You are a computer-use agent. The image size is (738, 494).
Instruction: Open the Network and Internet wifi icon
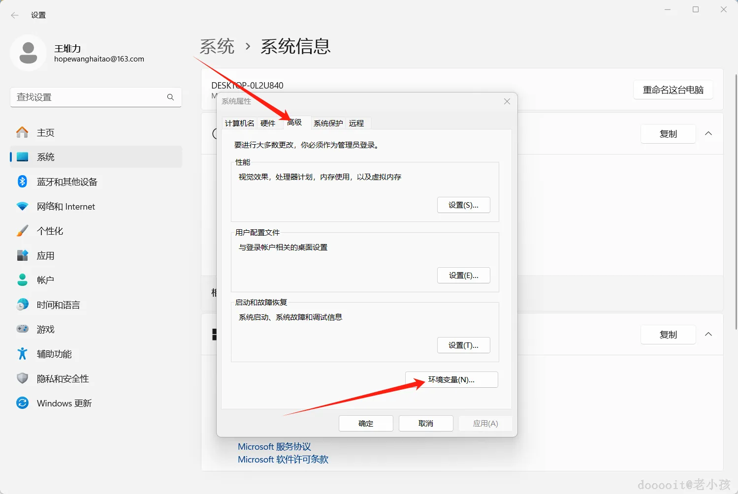pyautogui.click(x=22, y=206)
